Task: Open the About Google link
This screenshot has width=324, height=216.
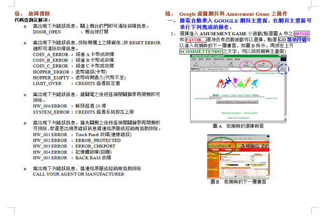Action: click(251, 113)
